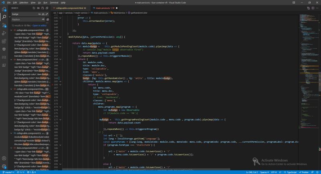Open the Help menu
The width and height of the screenshot is (321, 174).
[x=63, y=3]
